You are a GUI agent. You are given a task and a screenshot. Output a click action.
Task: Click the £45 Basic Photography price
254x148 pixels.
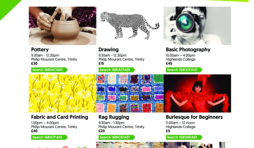[169, 63]
